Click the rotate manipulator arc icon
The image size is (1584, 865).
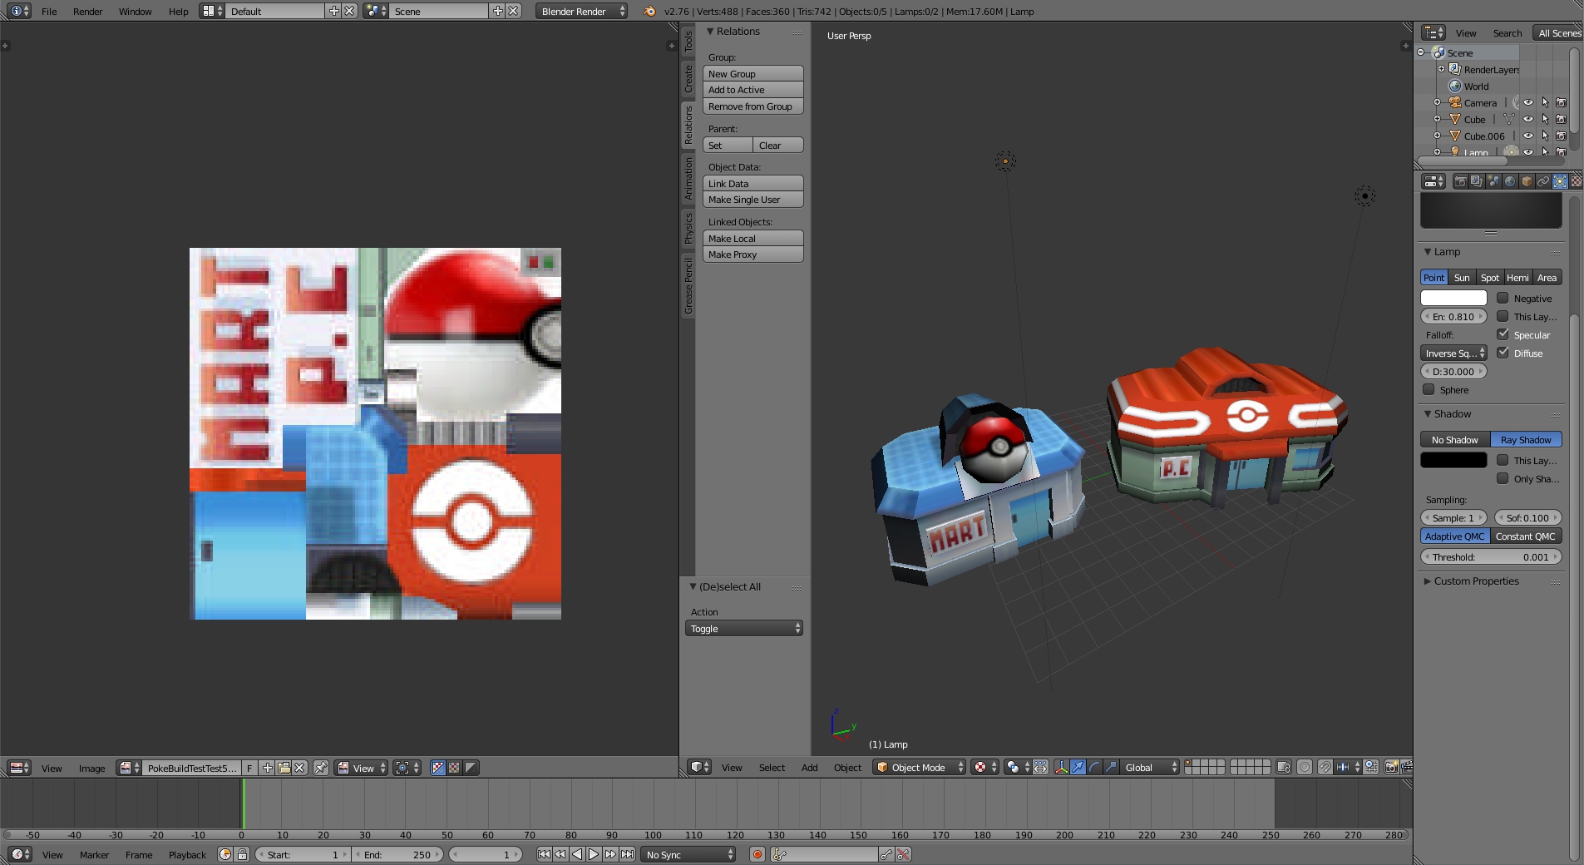pyautogui.click(x=1094, y=767)
